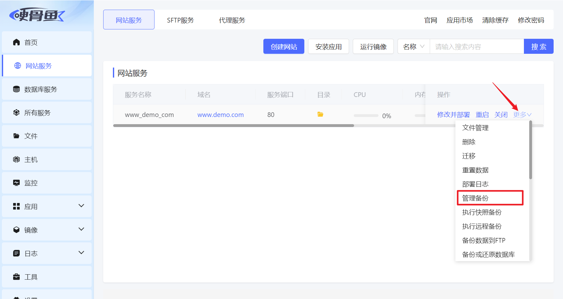Select 备份数据到FTP menu entry
Image resolution: width=563 pixels, height=299 pixels.
tap(484, 240)
